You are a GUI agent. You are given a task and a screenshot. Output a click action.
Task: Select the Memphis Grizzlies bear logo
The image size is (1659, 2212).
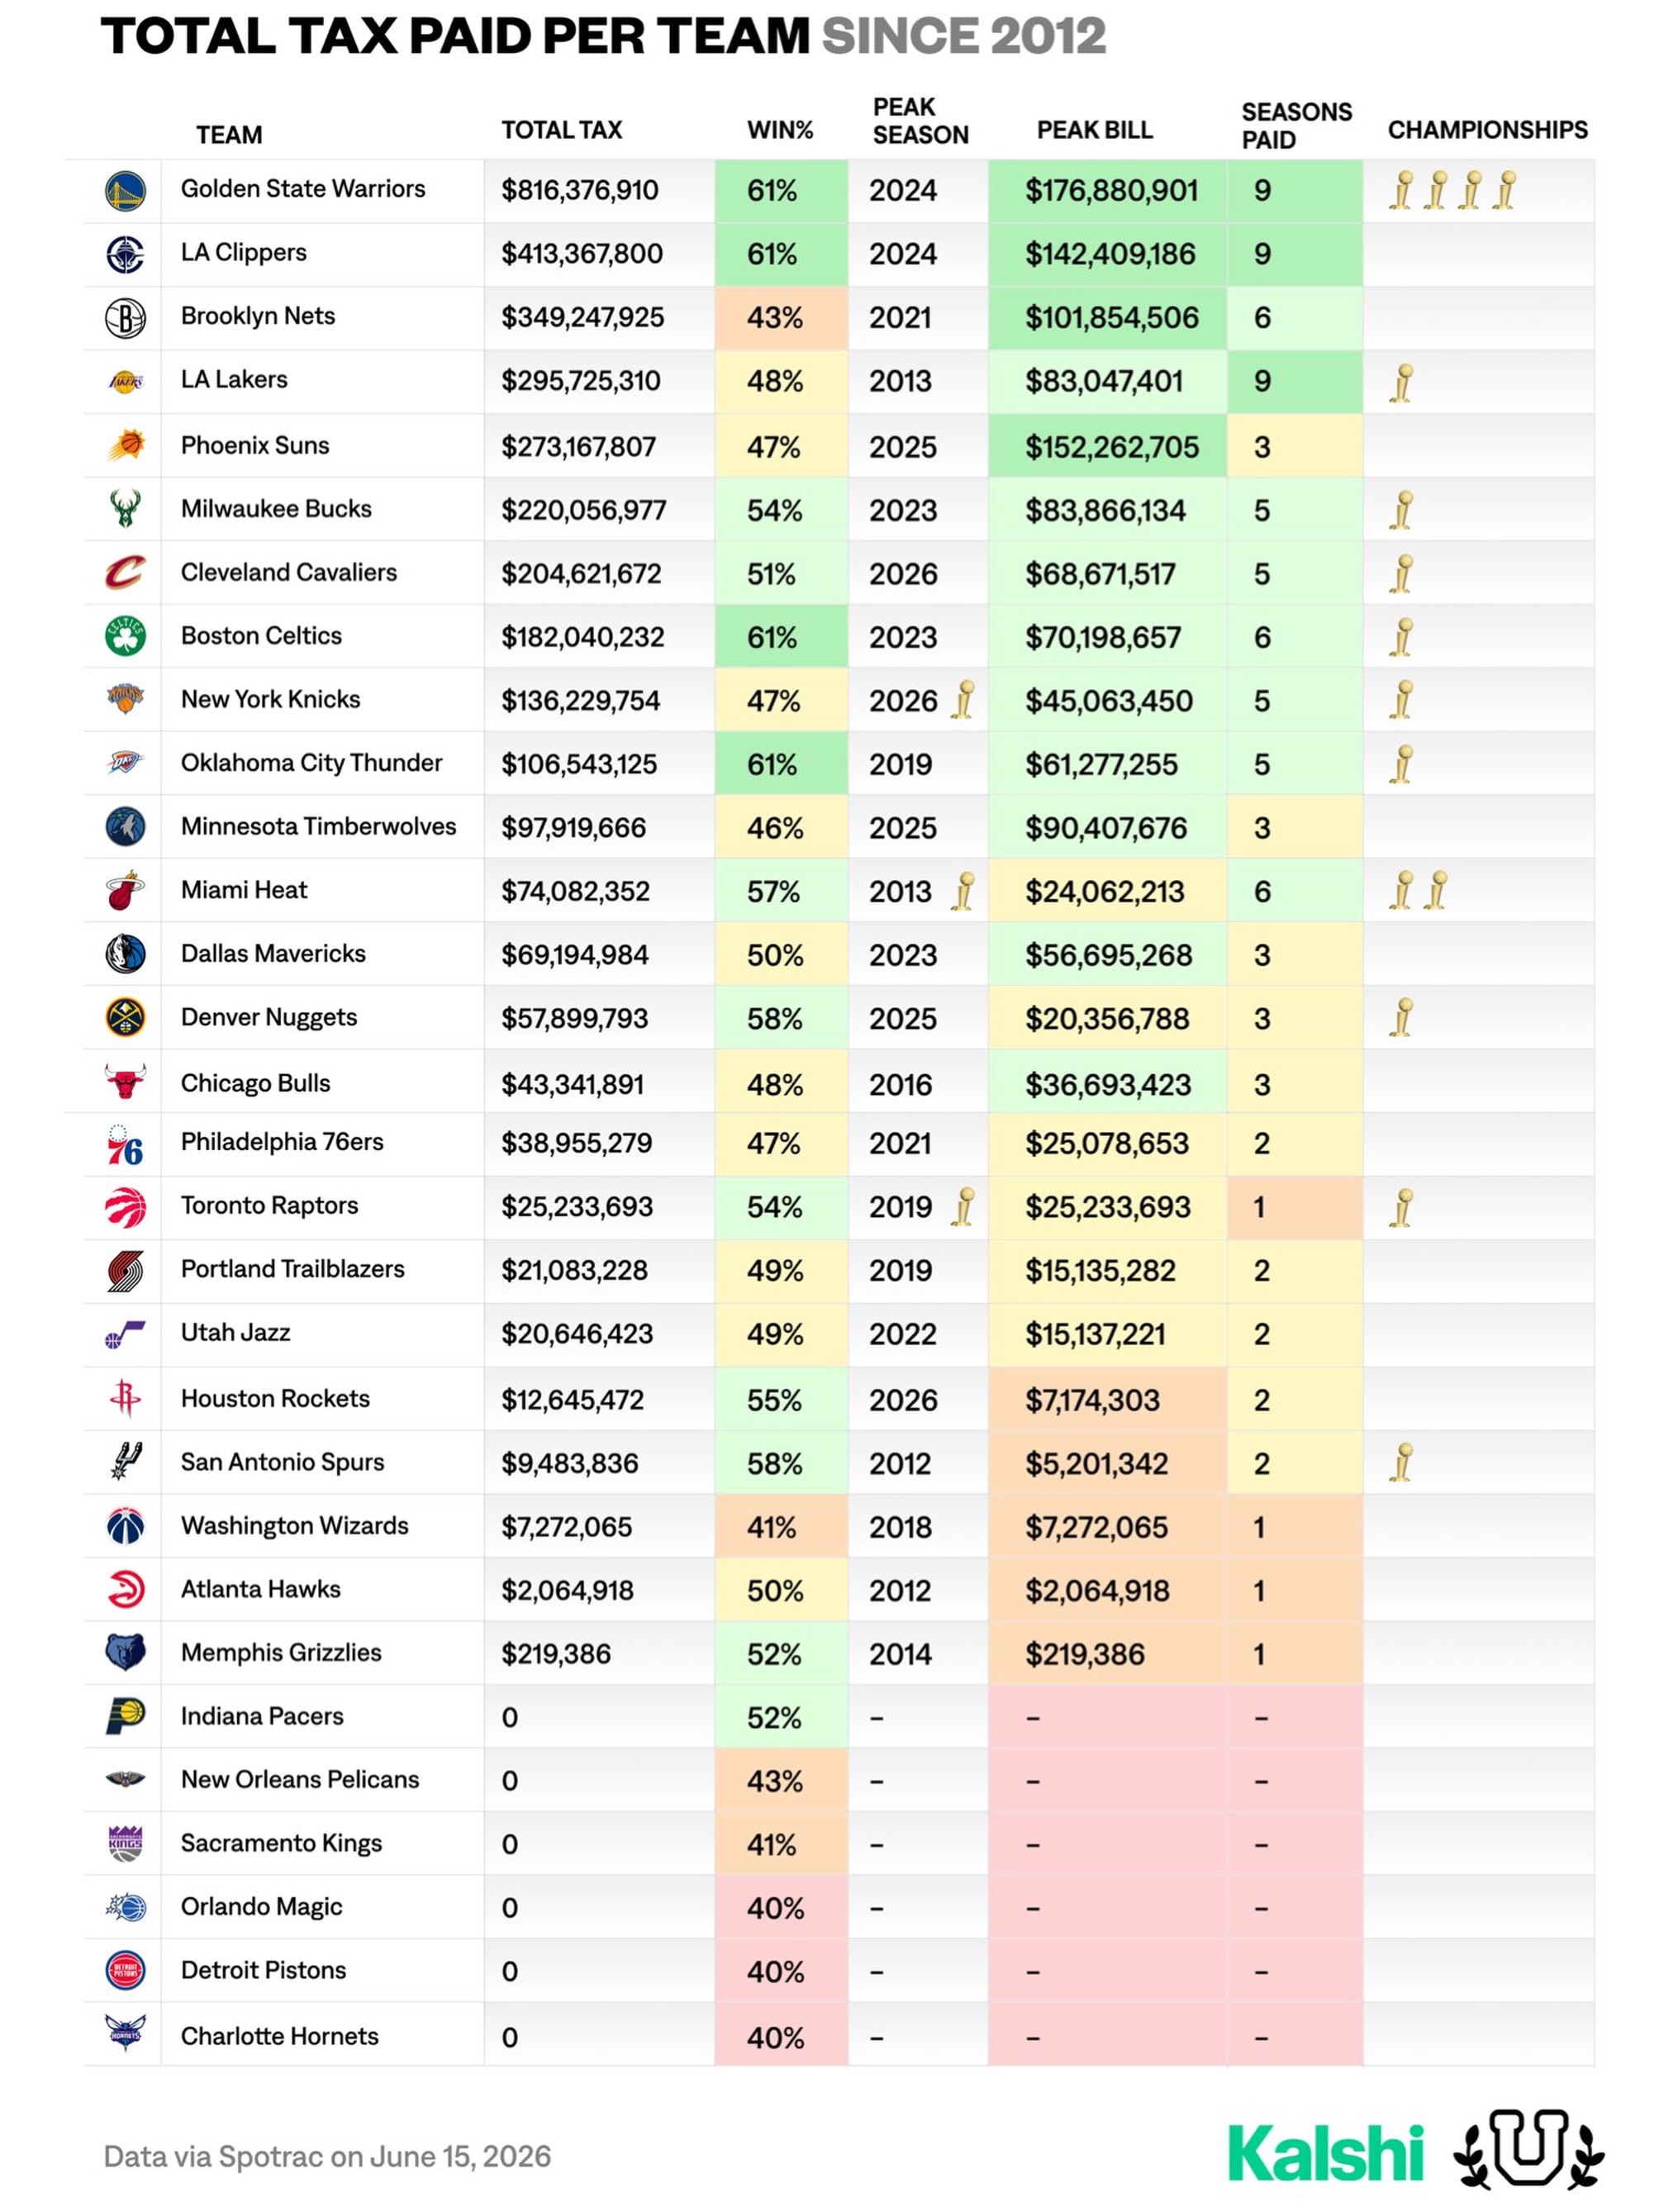(x=125, y=1652)
